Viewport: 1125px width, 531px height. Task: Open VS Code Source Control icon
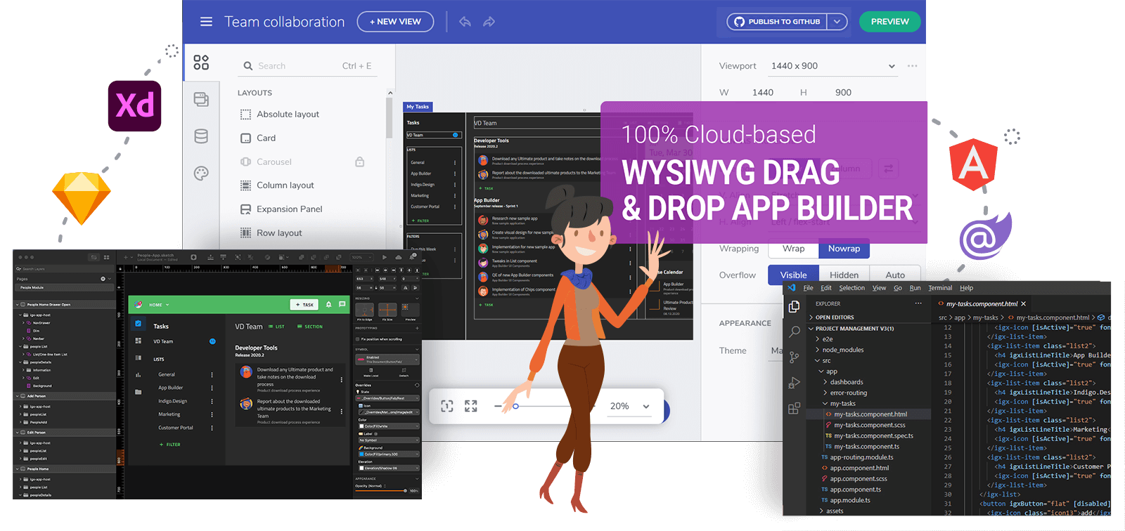coord(794,358)
